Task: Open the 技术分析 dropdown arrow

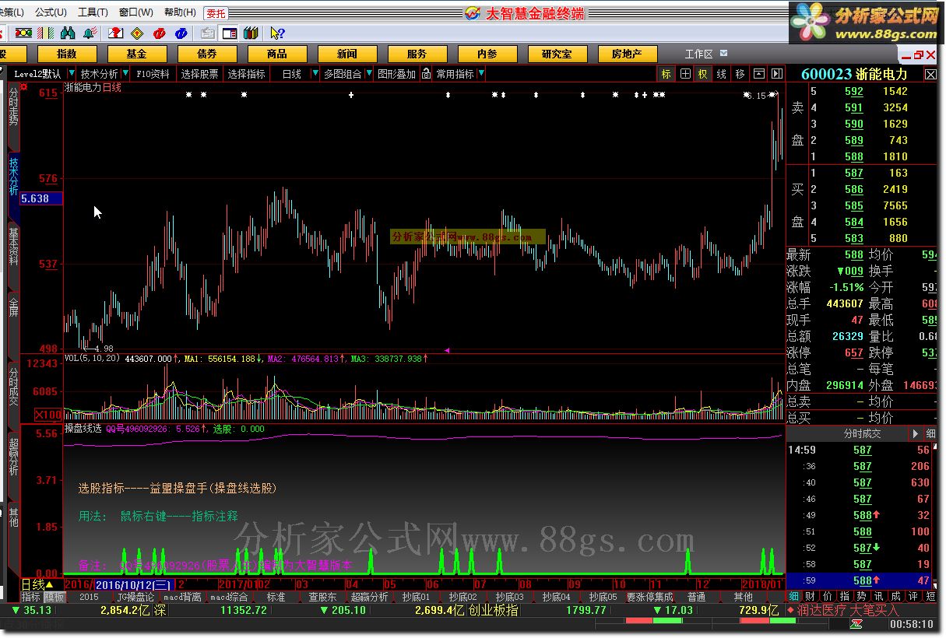Action: click(x=125, y=74)
